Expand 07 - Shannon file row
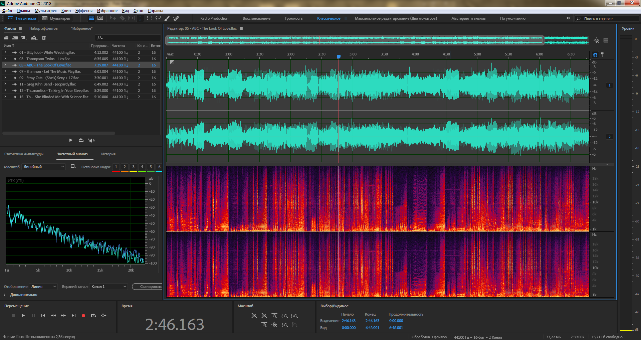 pyautogui.click(x=5, y=71)
